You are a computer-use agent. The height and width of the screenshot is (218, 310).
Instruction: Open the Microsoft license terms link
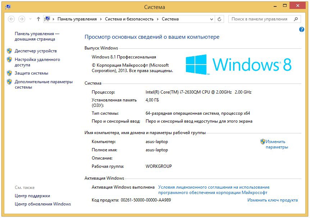point(214,190)
